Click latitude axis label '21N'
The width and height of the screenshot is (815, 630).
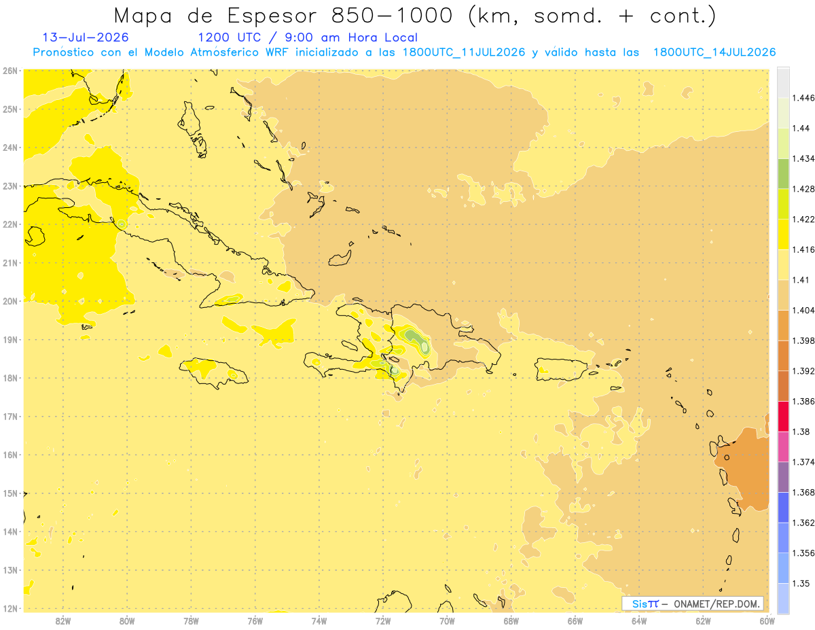coord(10,262)
